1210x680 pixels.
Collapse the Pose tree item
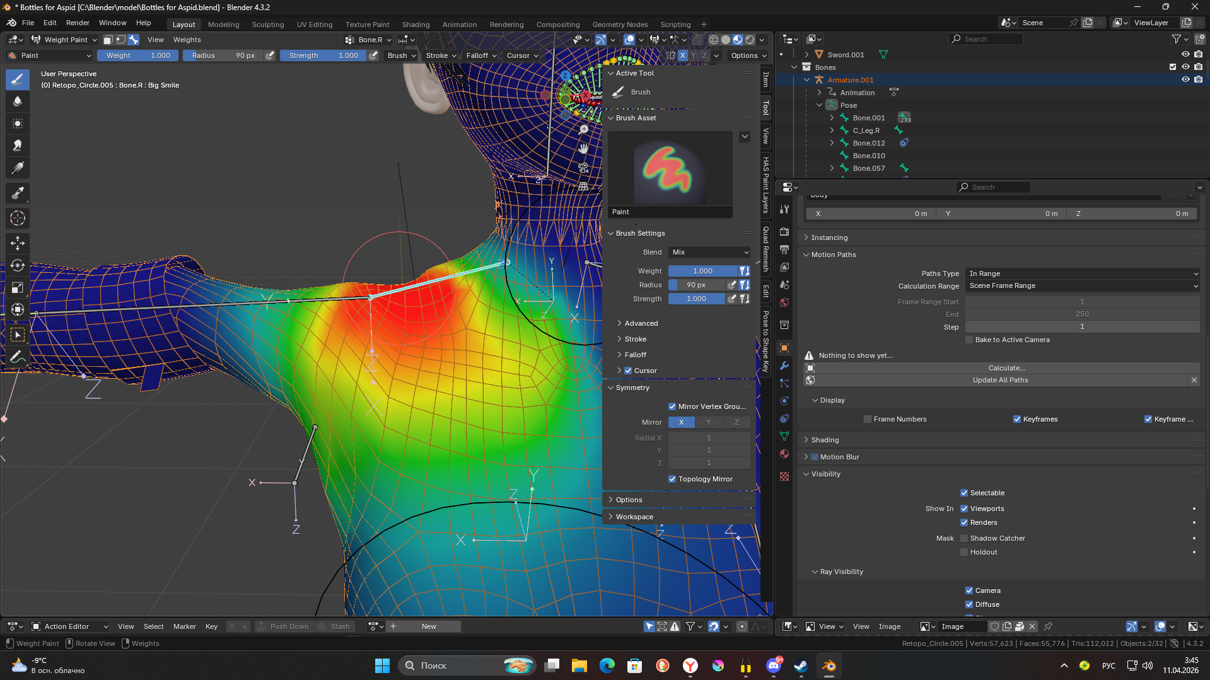(819, 105)
